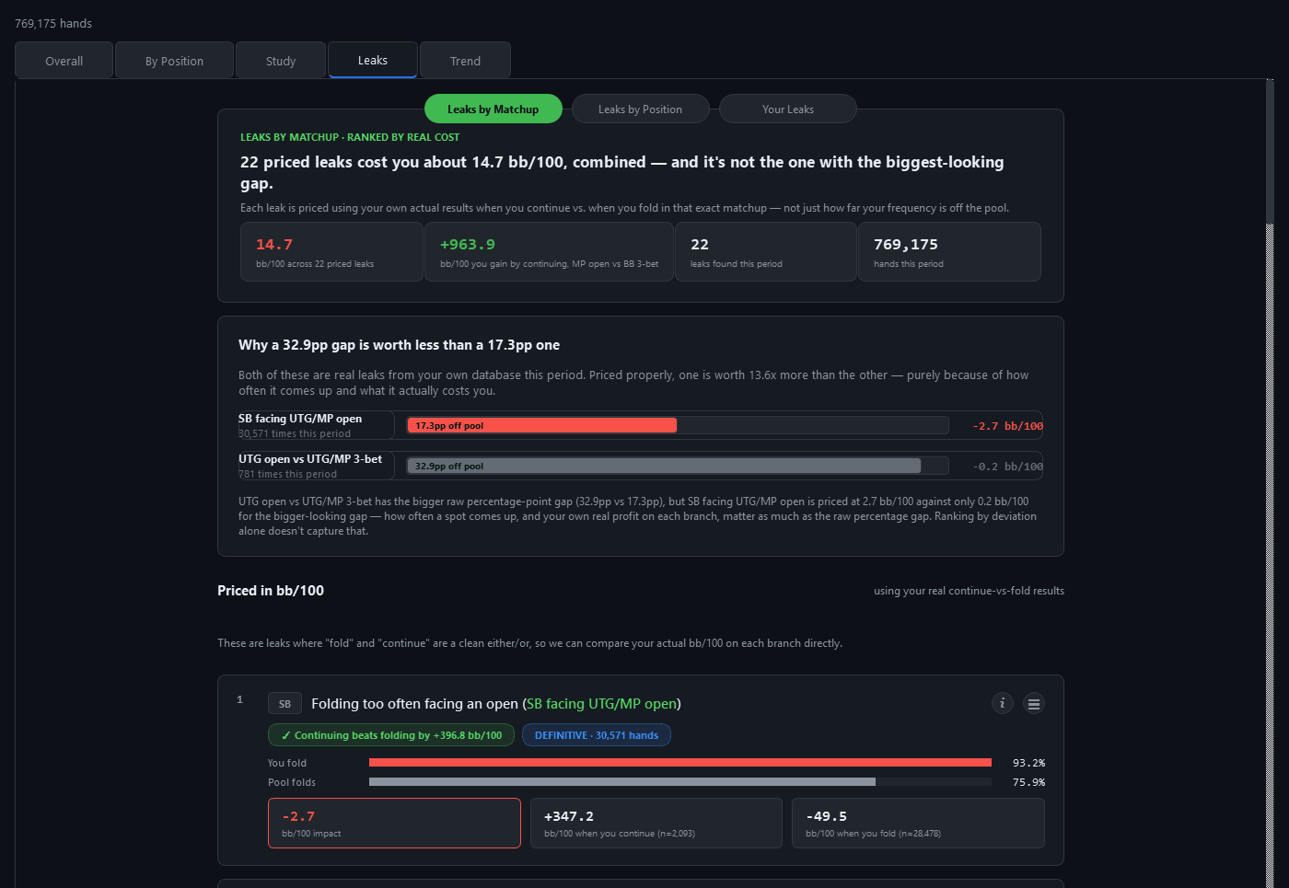The width and height of the screenshot is (1289, 888).
Task: Click the red 17.3pp off pool bar
Action: (x=541, y=425)
